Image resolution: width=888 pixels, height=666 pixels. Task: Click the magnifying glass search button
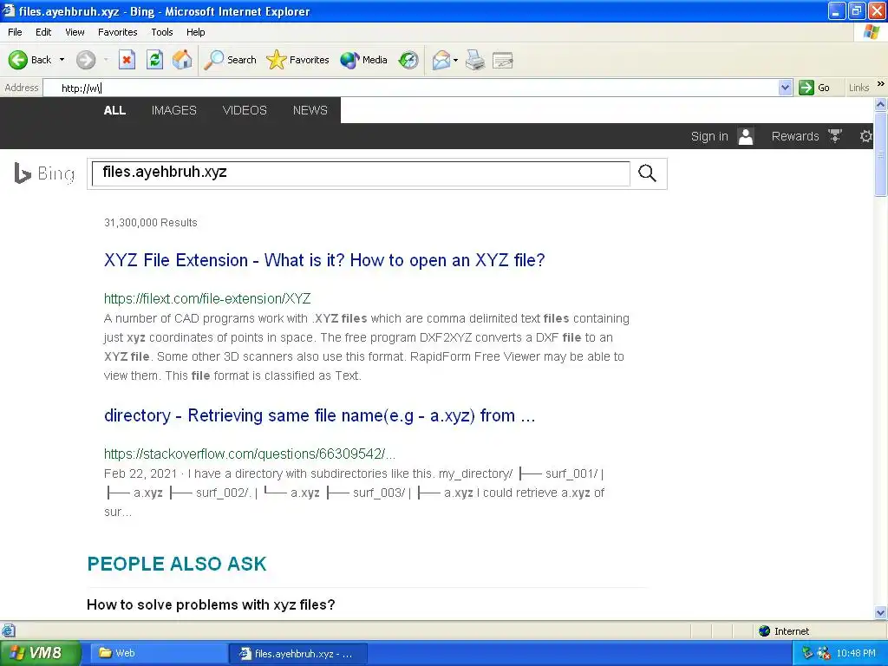pyautogui.click(x=647, y=173)
